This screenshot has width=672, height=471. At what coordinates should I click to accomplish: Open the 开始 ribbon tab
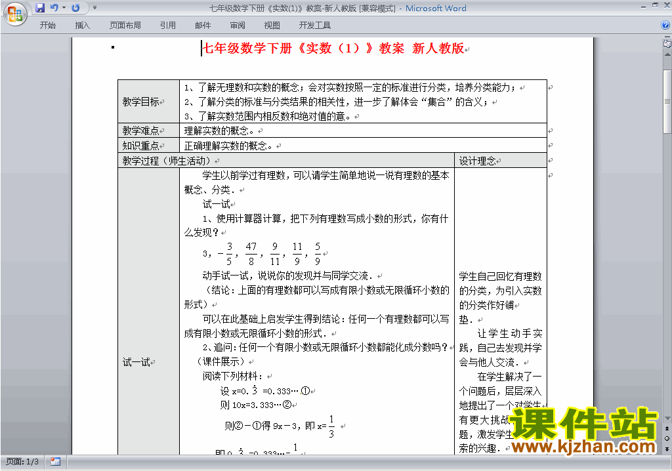tap(47, 26)
